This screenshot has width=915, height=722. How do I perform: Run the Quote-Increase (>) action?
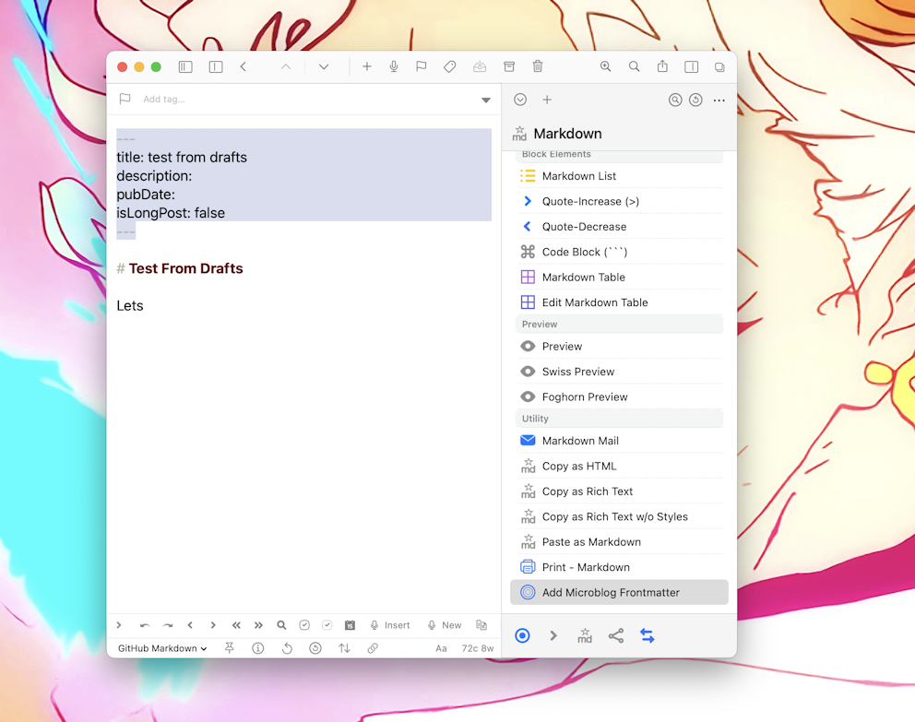619,201
